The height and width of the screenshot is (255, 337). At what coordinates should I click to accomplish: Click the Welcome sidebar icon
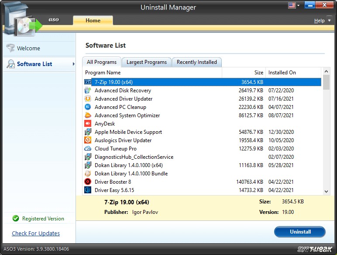[10, 48]
